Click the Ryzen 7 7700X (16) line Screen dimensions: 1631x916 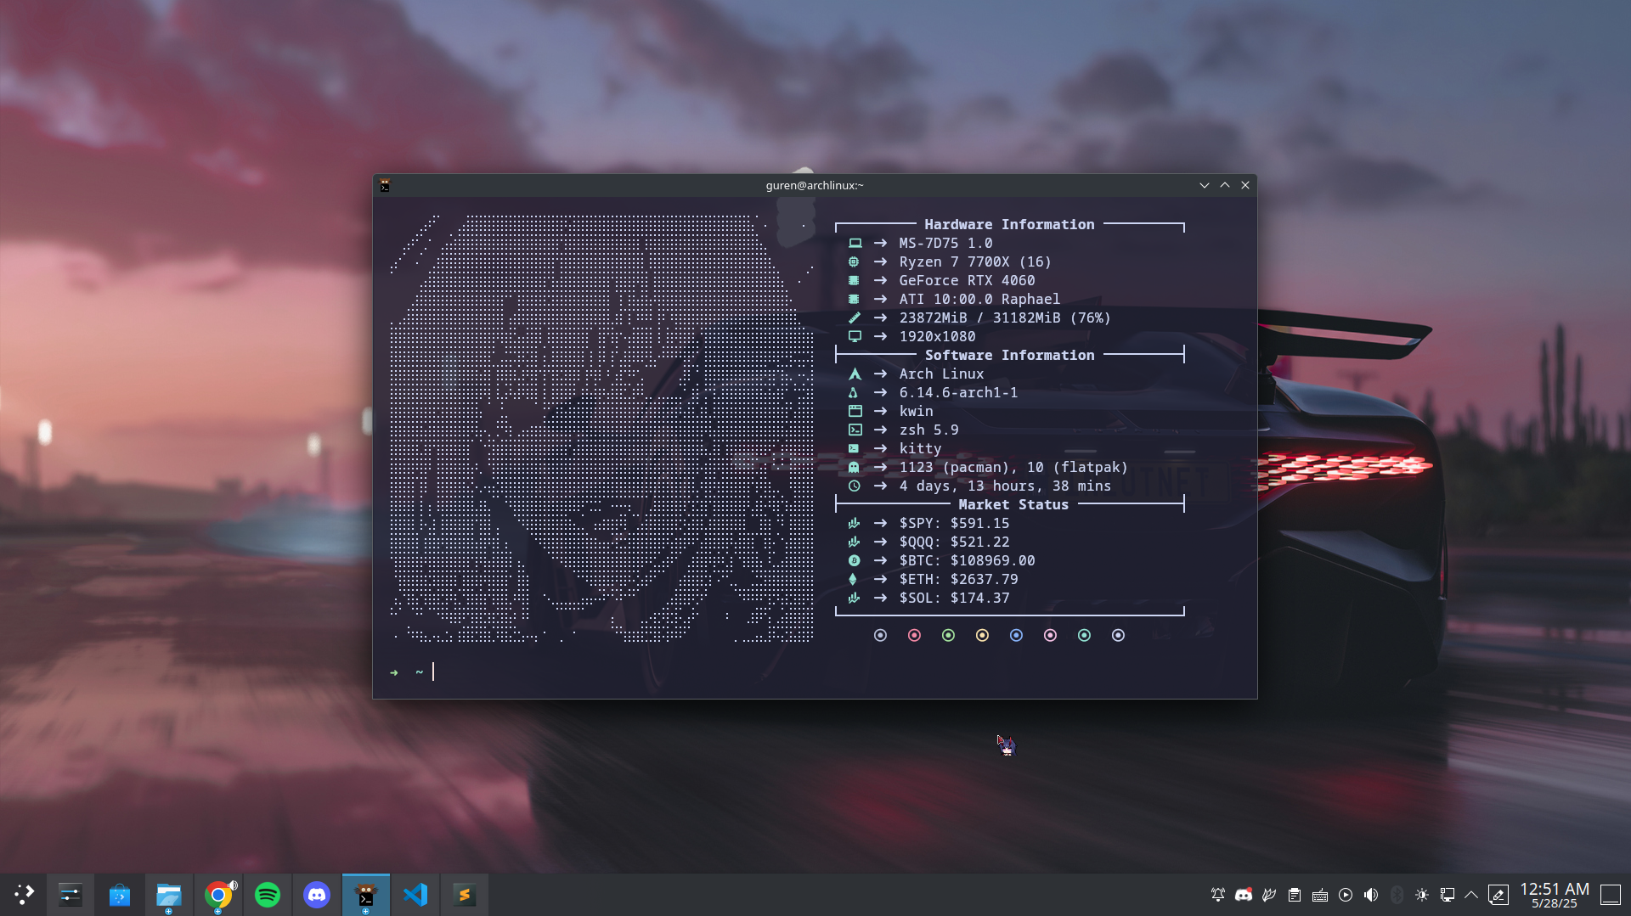(x=975, y=261)
